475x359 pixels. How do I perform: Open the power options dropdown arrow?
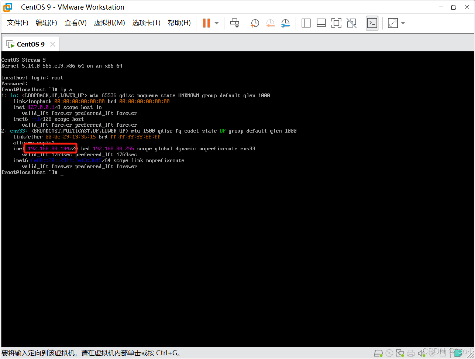pos(217,23)
